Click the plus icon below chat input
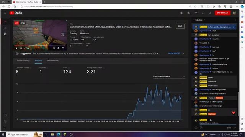245x137 pixels. pos(201,128)
